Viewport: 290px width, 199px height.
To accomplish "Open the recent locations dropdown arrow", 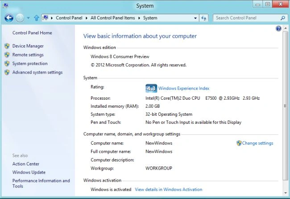I will [28, 18].
